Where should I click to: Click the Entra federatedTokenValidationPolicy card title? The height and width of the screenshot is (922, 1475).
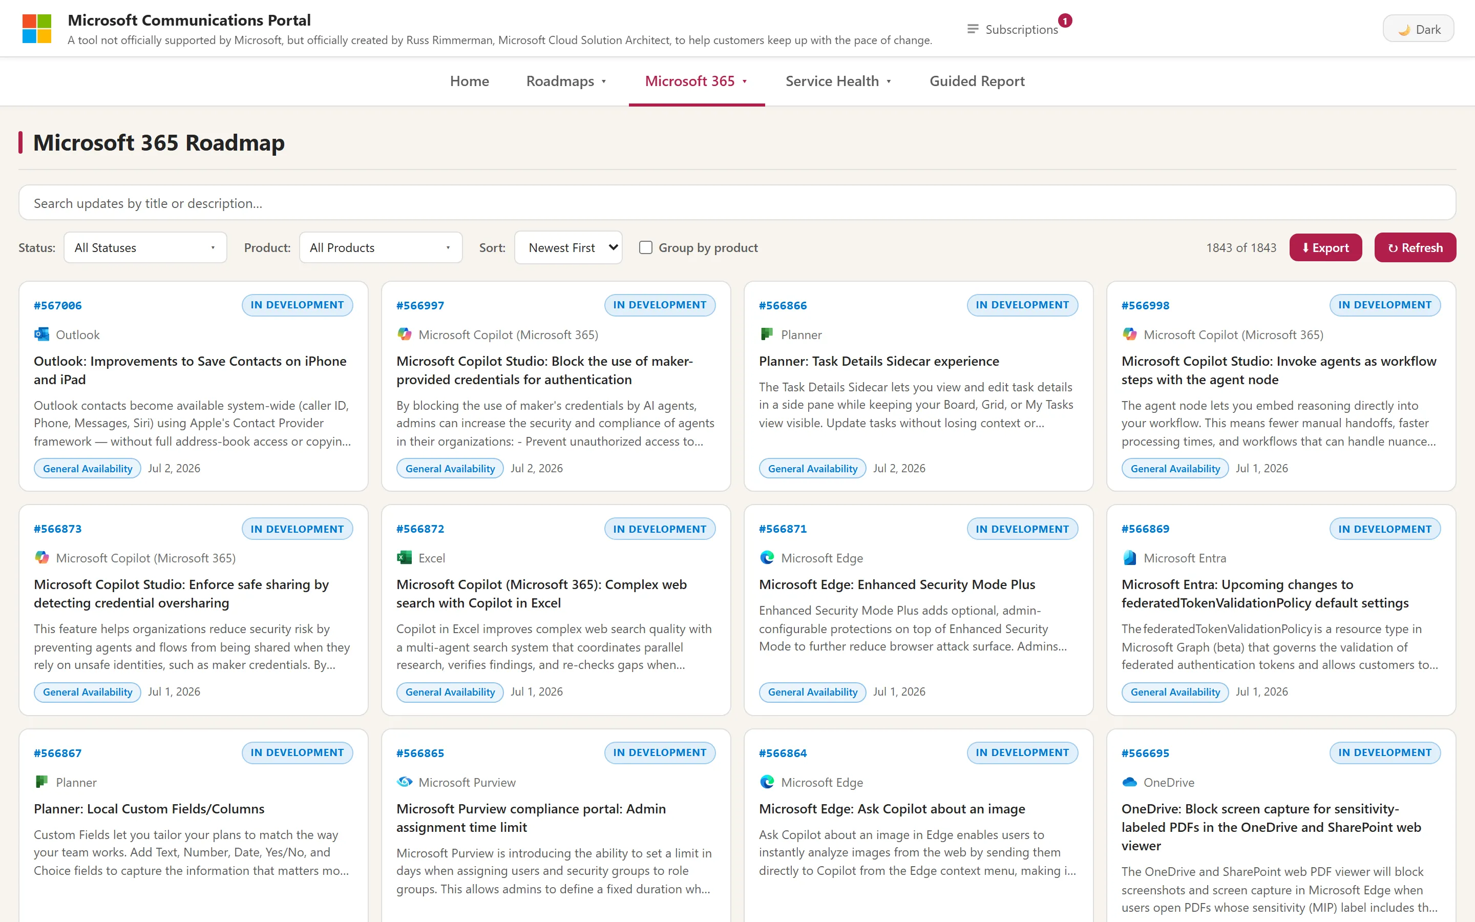click(x=1265, y=593)
